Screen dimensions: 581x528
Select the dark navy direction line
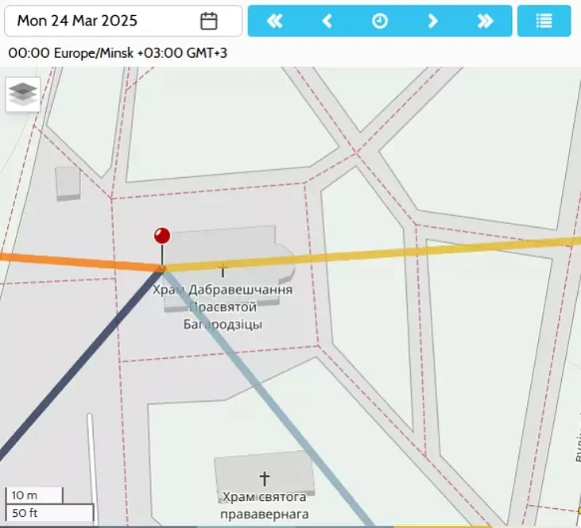pos(79,366)
